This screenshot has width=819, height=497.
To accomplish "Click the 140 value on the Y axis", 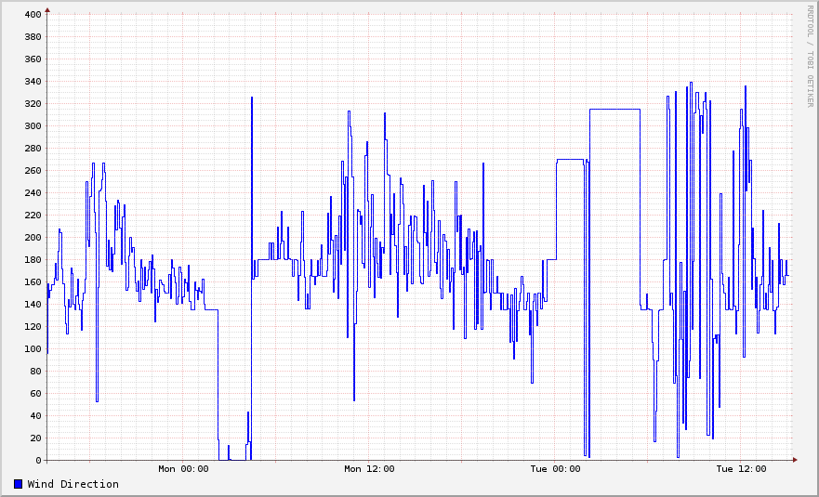I will pyautogui.click(x=33, y=305).
